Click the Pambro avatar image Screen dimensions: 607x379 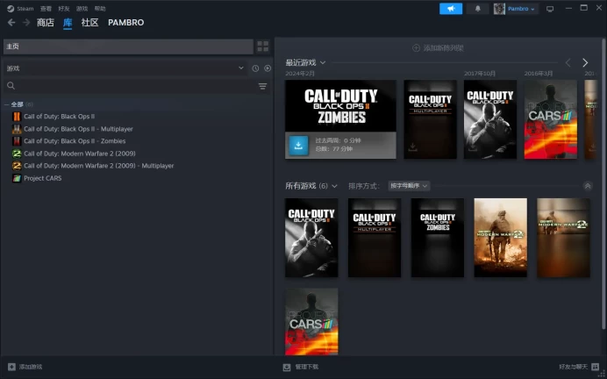coord(499,9)
